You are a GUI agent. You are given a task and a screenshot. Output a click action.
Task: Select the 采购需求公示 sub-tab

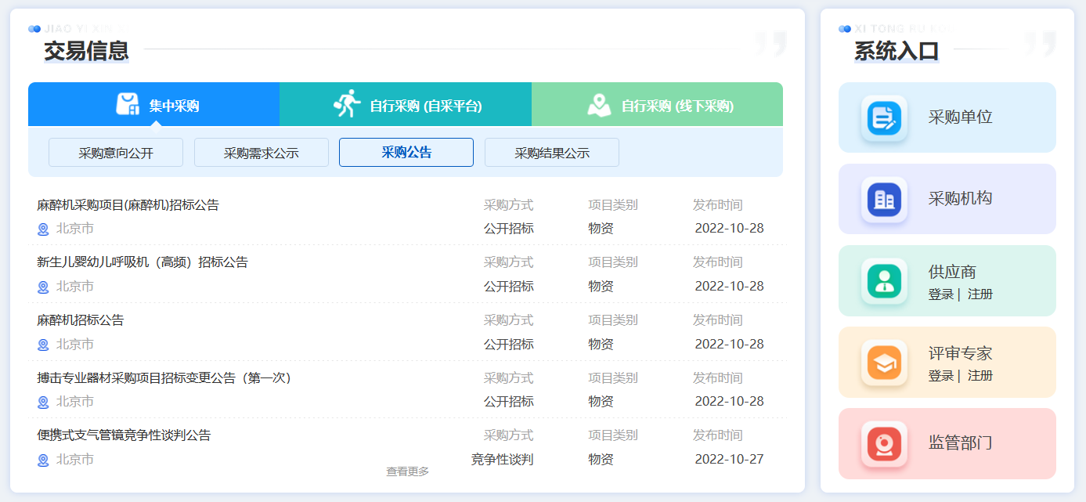tap(262, 153)
